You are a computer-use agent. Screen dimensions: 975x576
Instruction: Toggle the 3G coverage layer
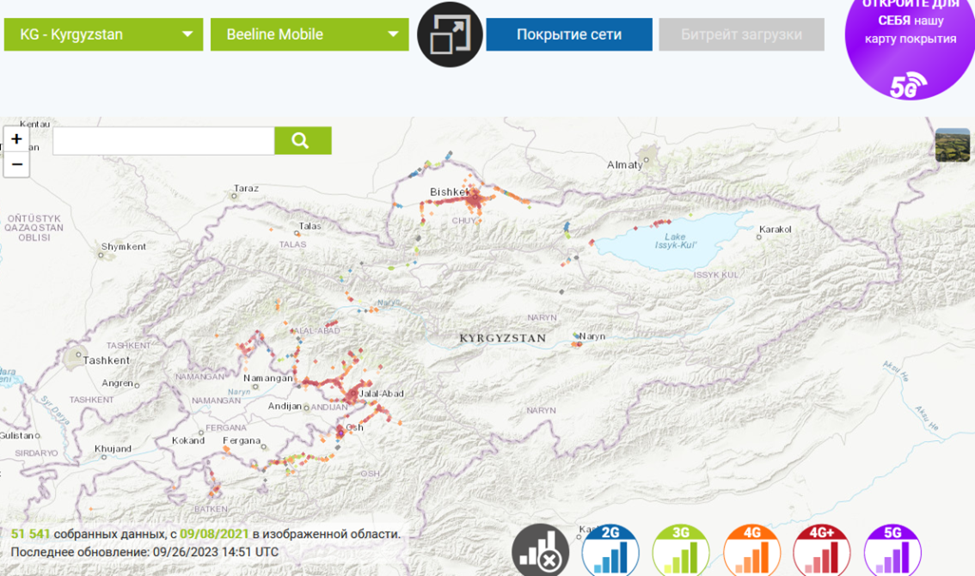coord(681,552)
